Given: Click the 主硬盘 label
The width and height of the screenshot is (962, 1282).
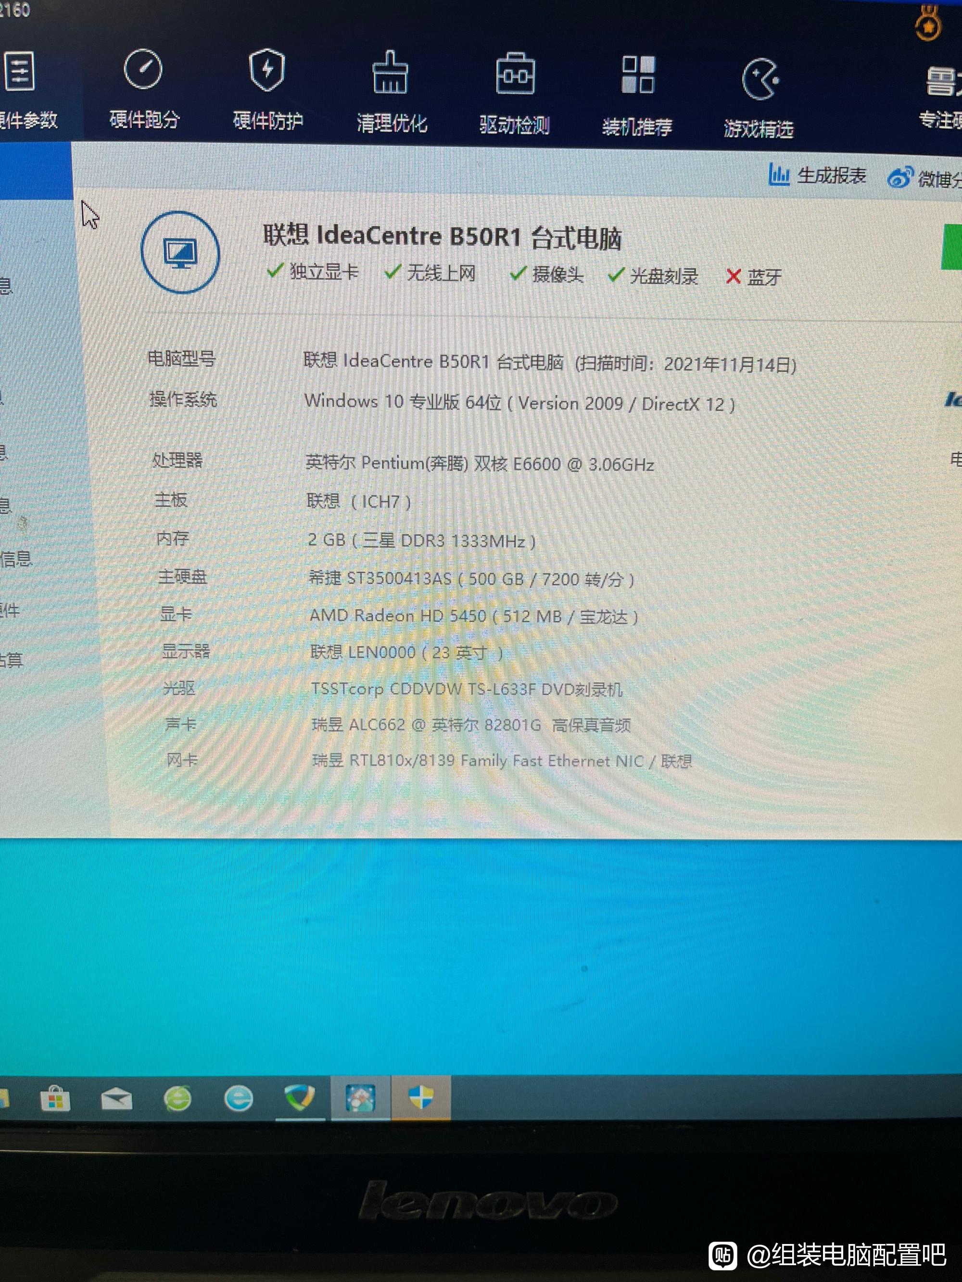Looking at the screenshot, I should pyautogui.click(x=183, y=577).
